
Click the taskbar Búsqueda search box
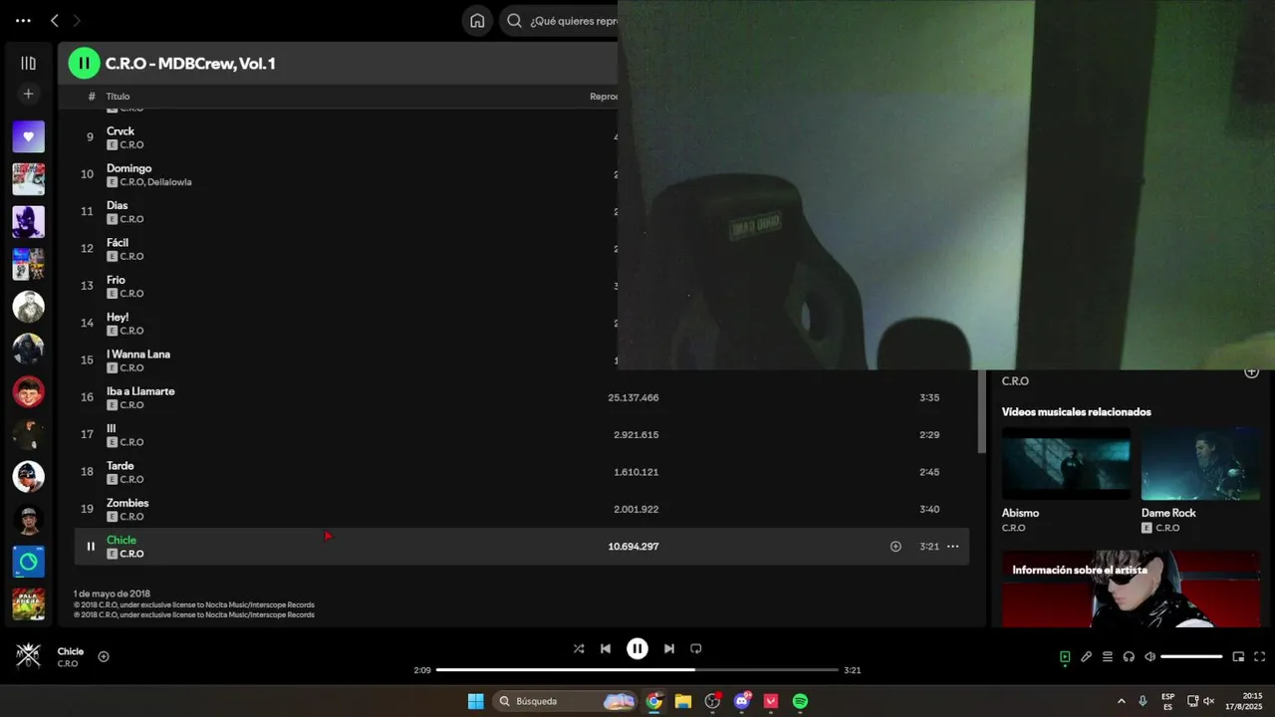click(566, 701)
